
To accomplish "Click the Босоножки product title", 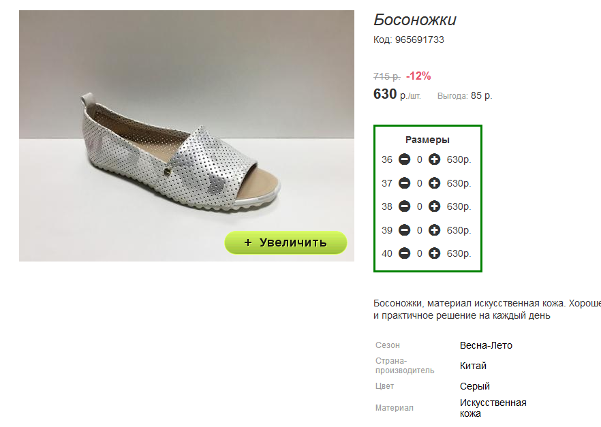I will point(415,20).
